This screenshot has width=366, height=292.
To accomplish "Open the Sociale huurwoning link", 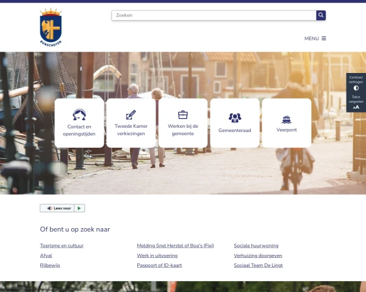I will (x=256, y=246).
